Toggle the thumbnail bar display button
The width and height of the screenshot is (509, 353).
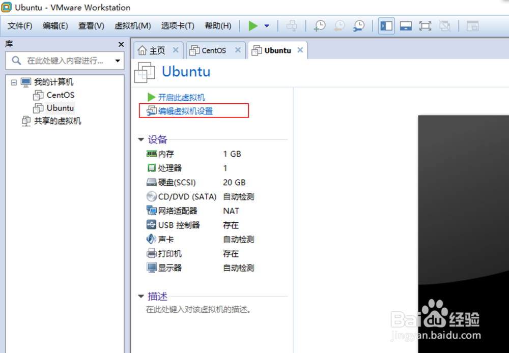[x=405, y=25]
